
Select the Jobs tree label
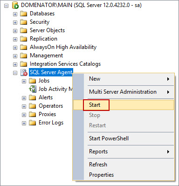pos(44,81)
